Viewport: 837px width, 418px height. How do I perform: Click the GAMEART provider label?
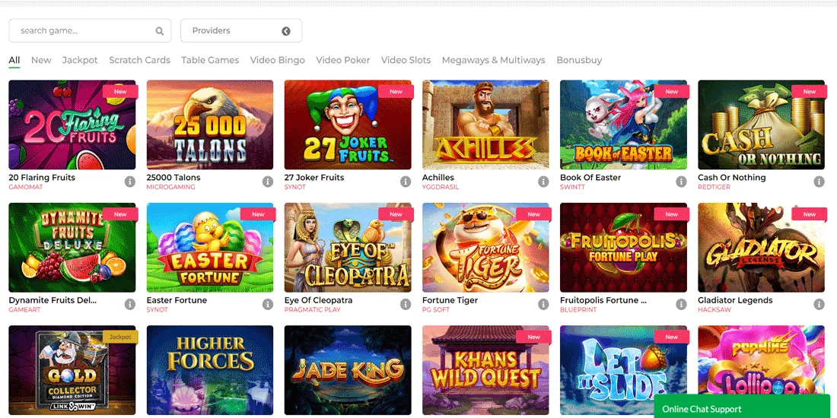[24, 310]
